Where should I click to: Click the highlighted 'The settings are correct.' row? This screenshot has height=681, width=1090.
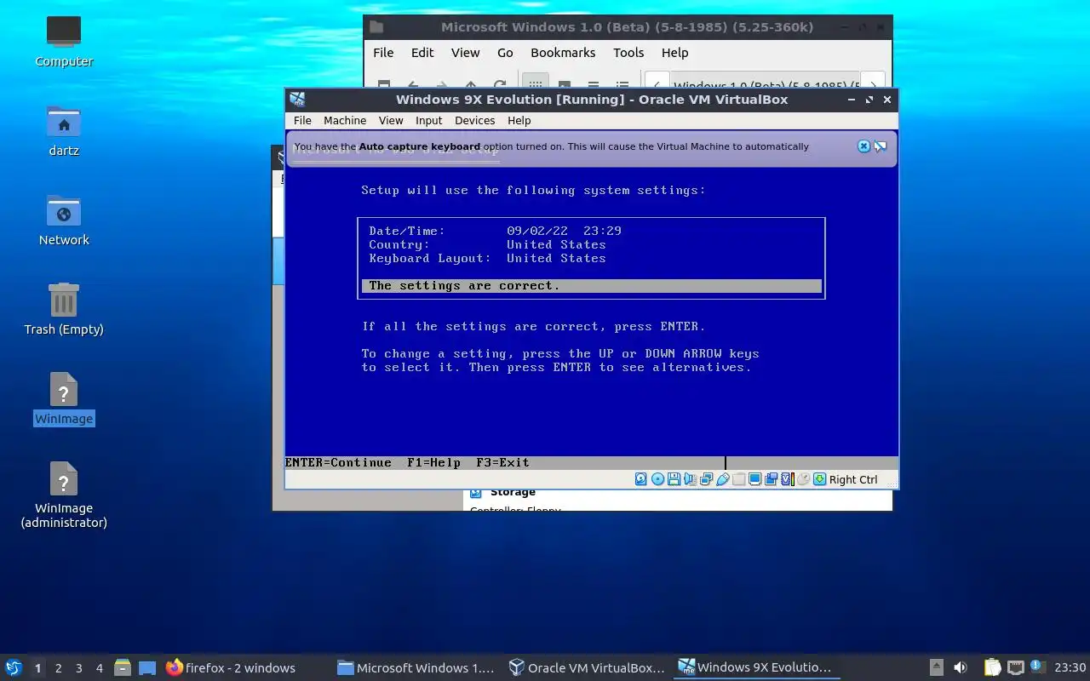pos(591,286)
